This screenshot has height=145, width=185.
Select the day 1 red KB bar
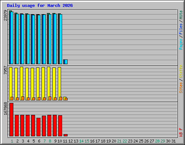[x=12, y=120]
